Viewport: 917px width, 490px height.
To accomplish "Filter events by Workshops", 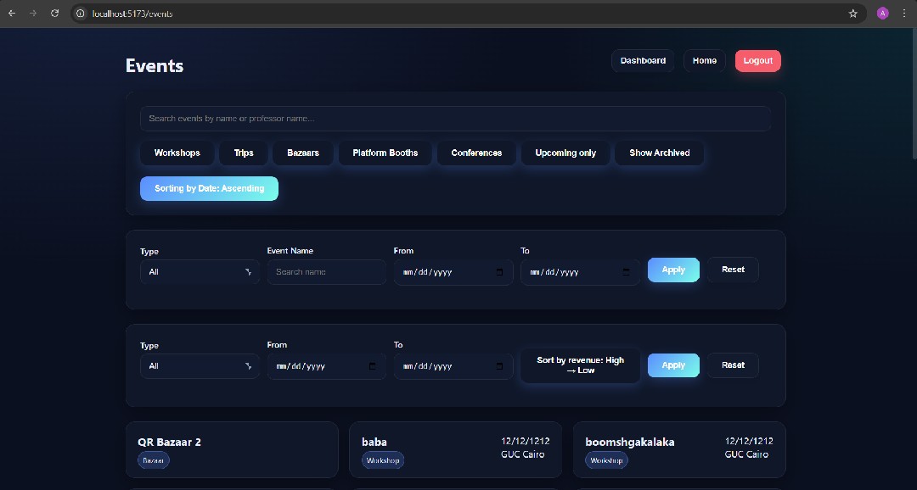I will (177, 153).
